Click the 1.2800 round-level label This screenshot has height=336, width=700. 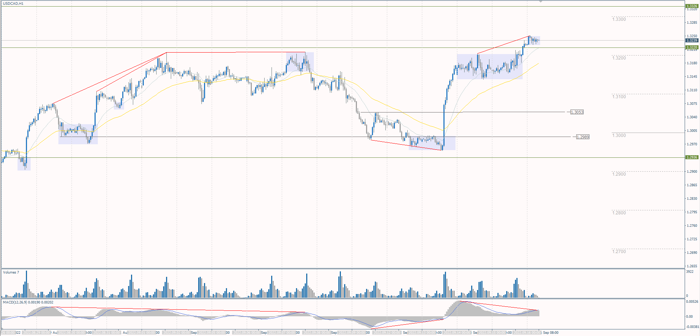coord(619,213)
